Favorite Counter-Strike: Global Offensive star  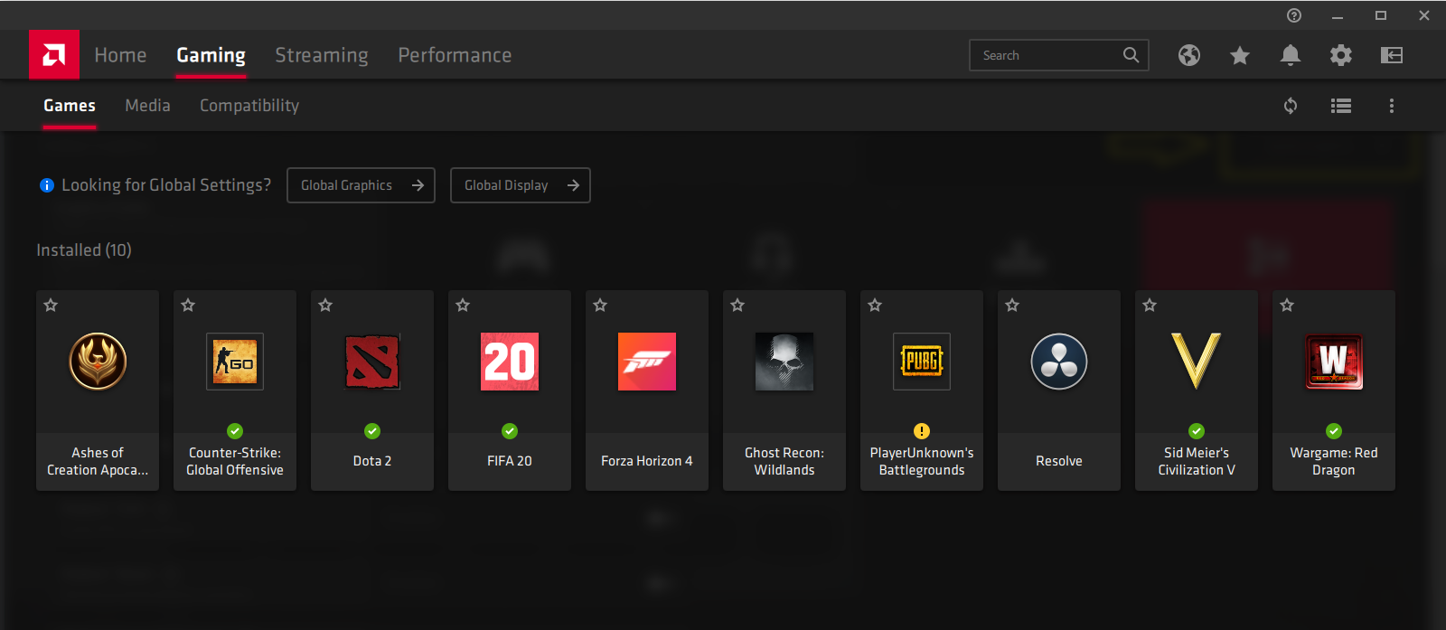tap(188, 306)
